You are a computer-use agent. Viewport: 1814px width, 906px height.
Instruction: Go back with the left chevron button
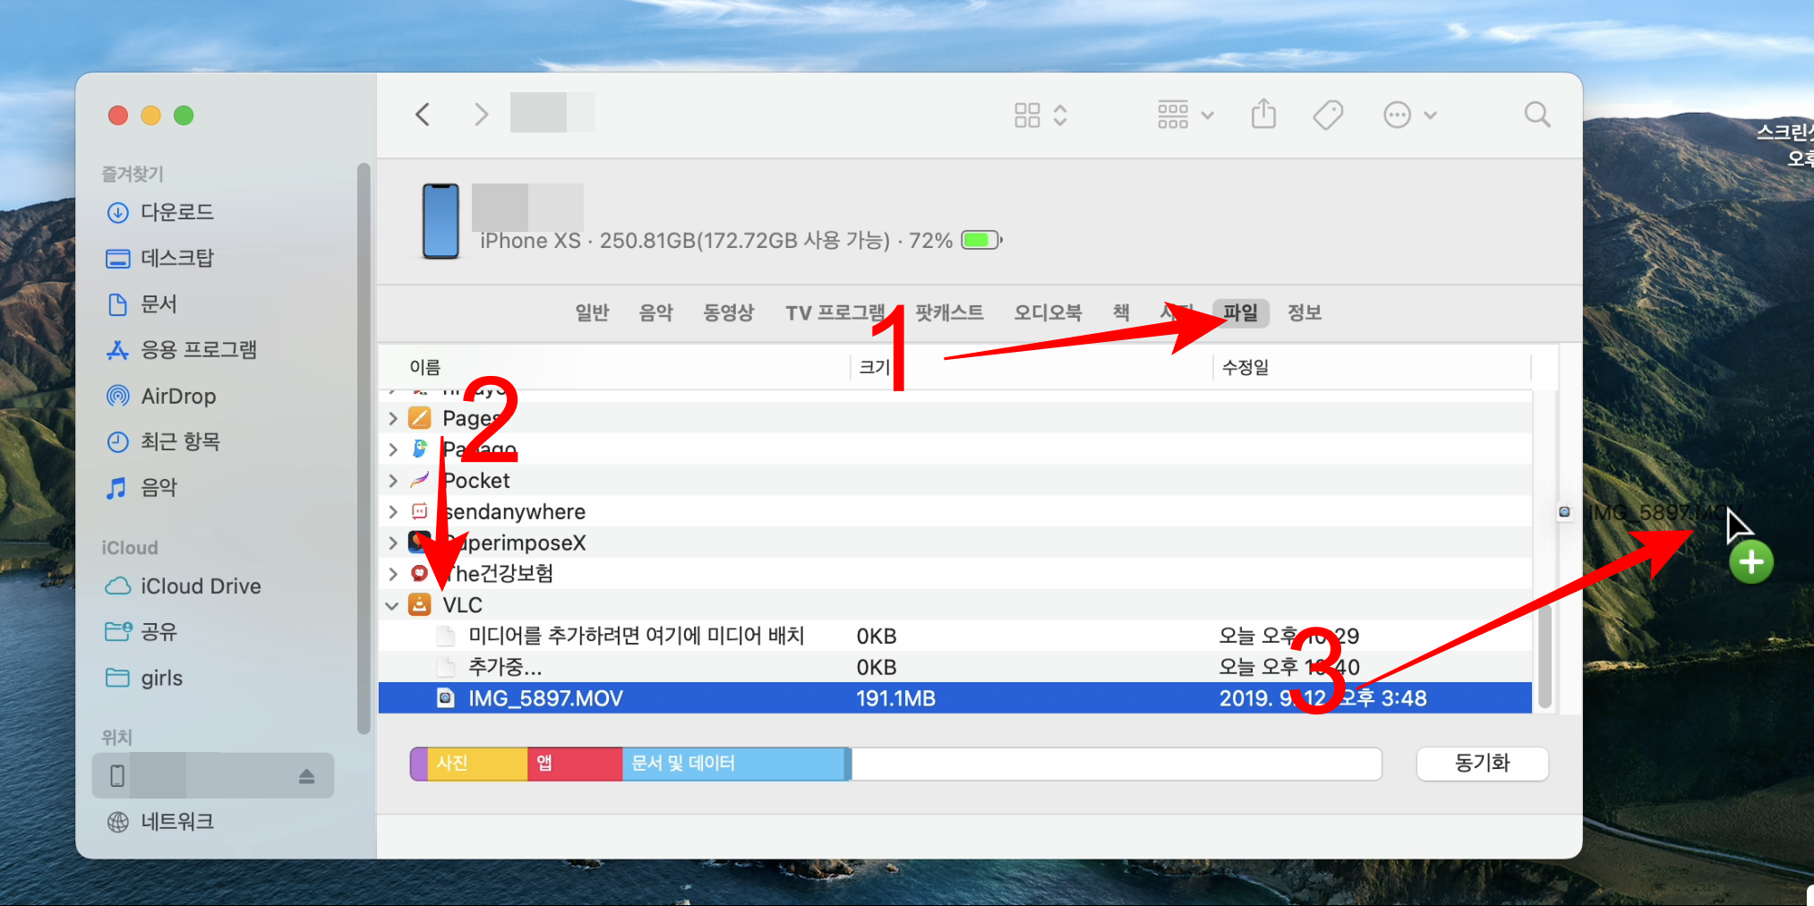tap(423, 115)
